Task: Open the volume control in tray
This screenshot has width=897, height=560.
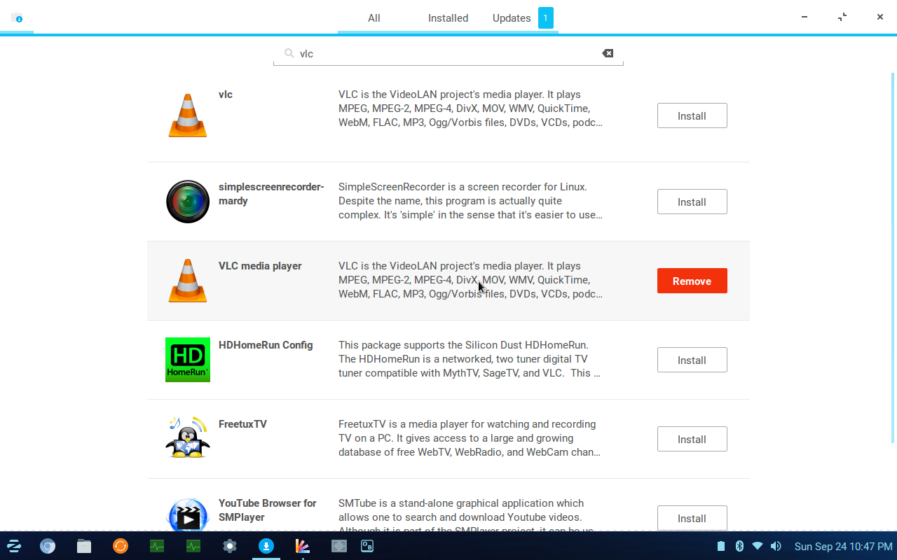Action: 776,546
